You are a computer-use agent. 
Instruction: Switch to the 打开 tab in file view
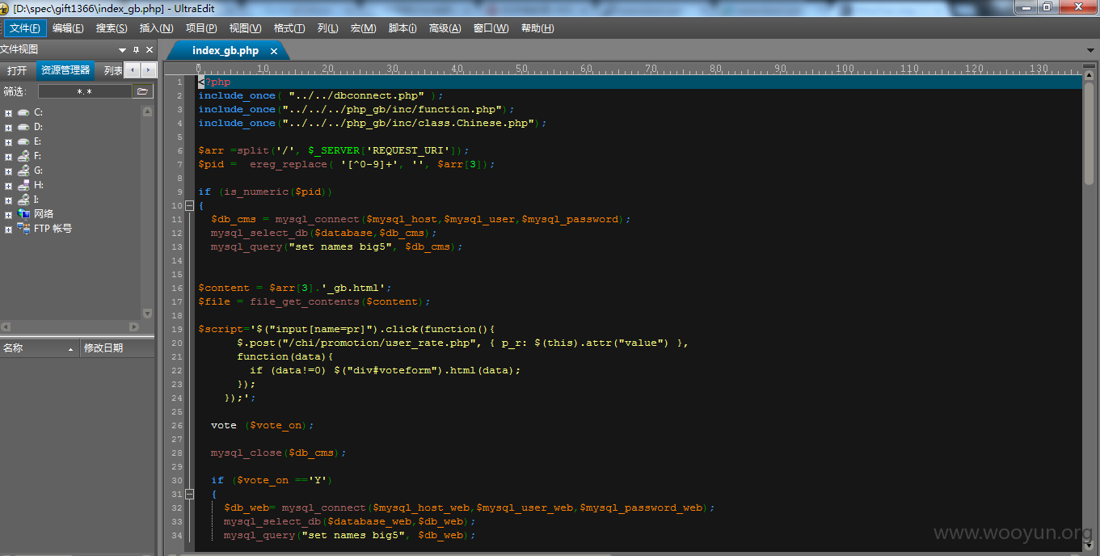(17, 70)
